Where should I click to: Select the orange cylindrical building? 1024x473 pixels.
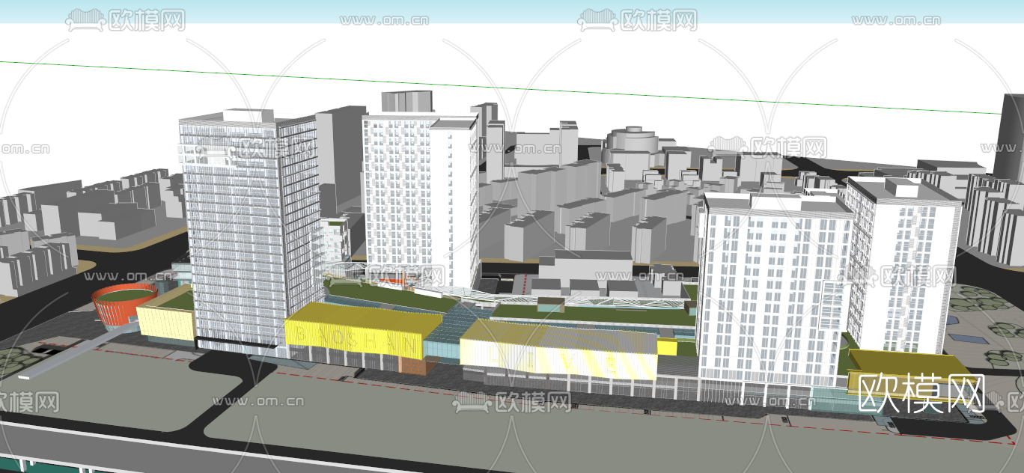pos(124,305)
